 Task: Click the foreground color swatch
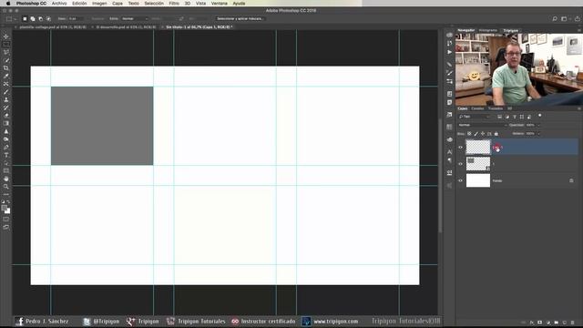[4, 208]
